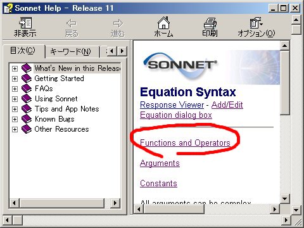304x228 pixels.
Task: Open the Response Viewer link
Action: point(172,105)
